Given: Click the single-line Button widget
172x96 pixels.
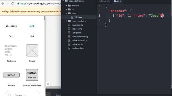Looking at the screenshot, I should (x=11, y=75).
